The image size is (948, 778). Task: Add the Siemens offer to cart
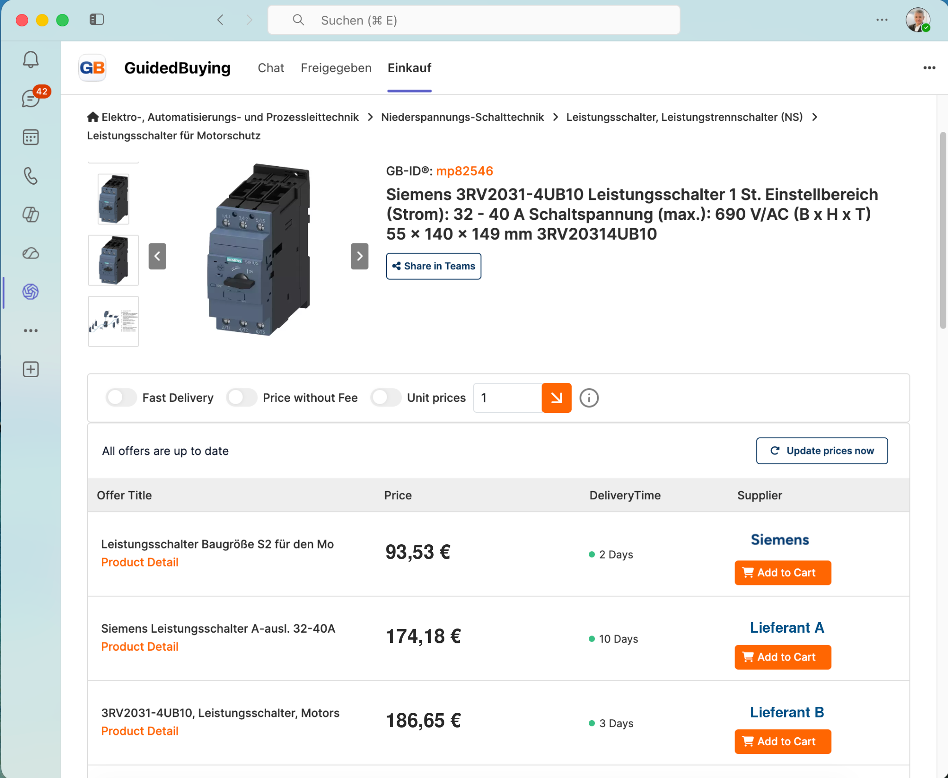[x=783, y=573]
